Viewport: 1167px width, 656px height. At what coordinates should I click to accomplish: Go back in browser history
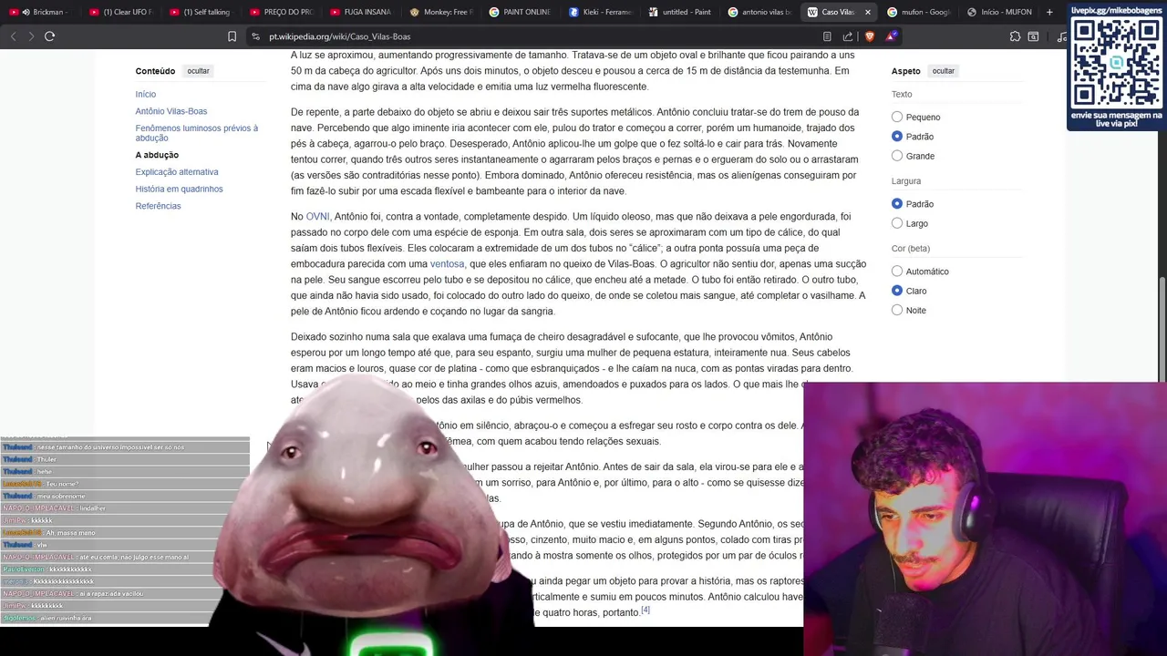click(13, 36)
